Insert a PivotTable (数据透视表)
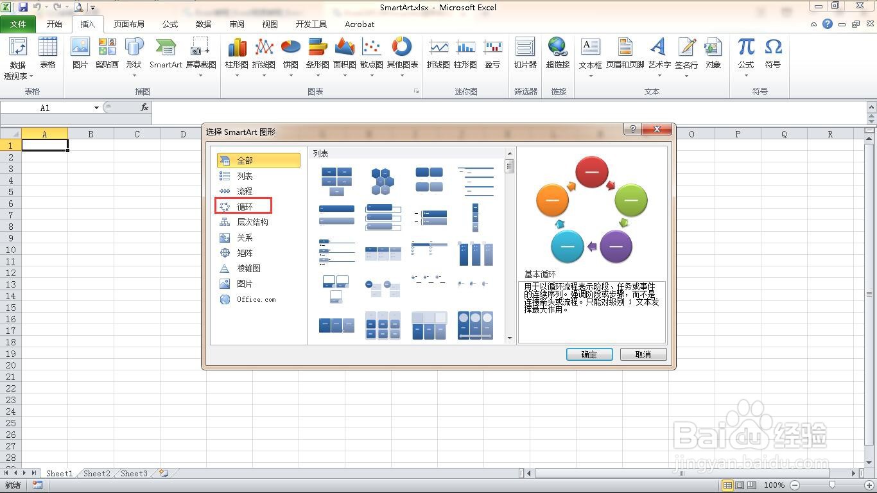The height and width of the screenshot is (493, 877). [x=18, y=58]
